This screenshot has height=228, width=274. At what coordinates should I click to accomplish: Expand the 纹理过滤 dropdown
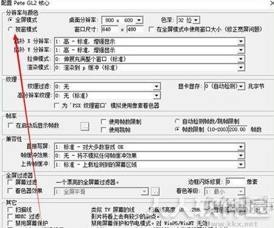pyautogui.click(x=108, y=87)
